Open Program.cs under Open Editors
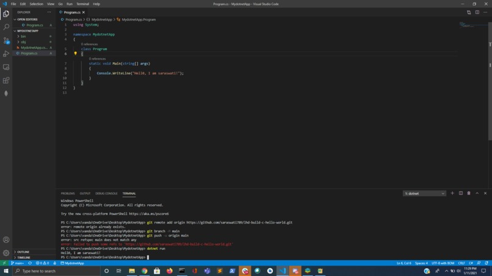Viewport: 492px width, 276px height. coord(34,25)
